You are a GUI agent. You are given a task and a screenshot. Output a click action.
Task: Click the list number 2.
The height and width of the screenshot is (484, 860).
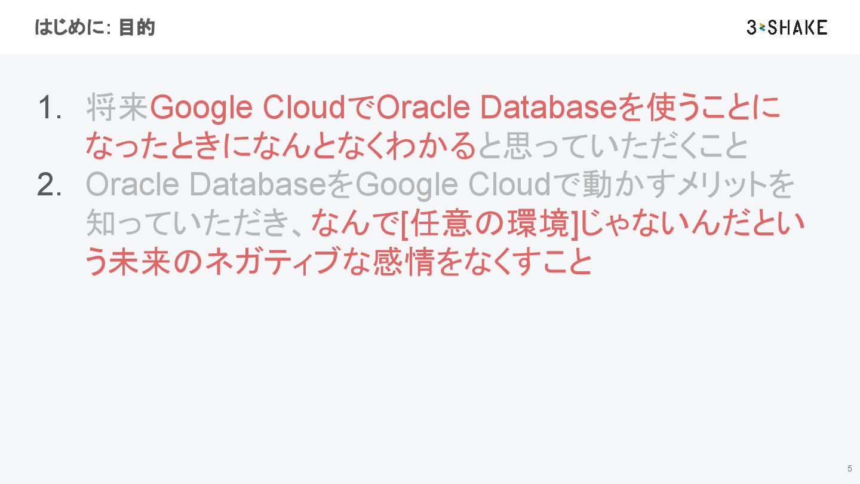50,186
